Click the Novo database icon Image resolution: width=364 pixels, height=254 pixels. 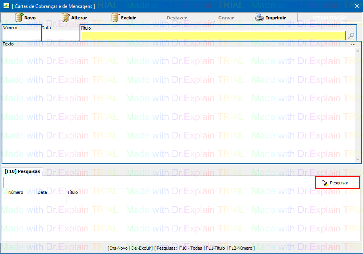[19, 18]
